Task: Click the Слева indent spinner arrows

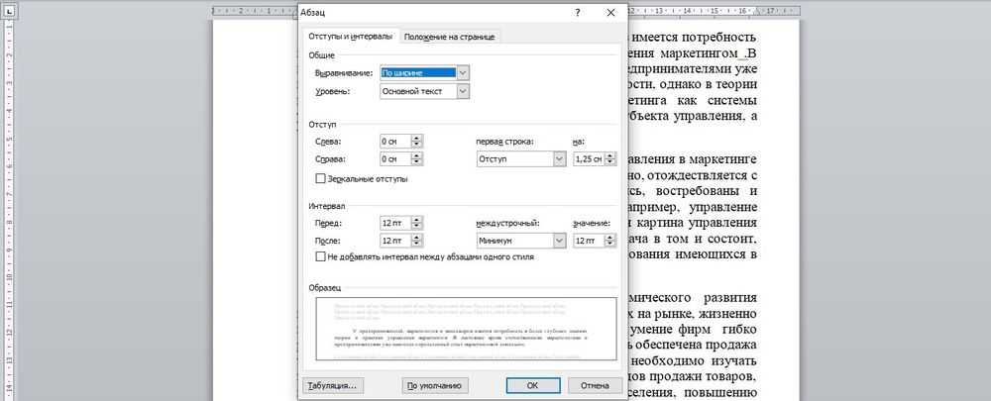Action: [416, 143]
